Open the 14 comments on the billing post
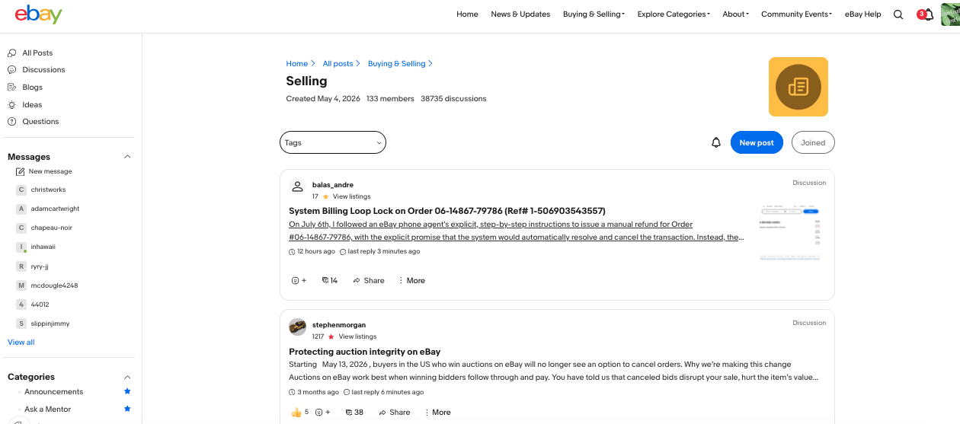 330,281
